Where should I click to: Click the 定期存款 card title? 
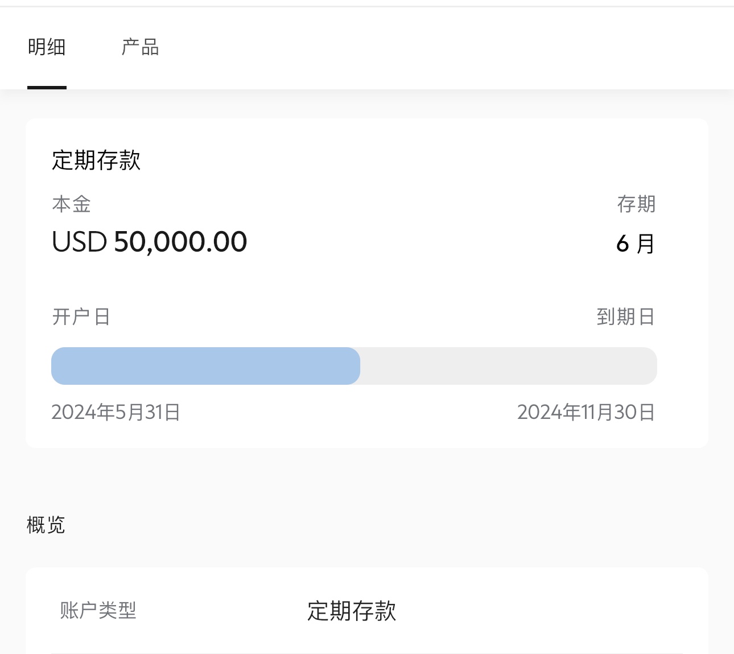[96, 160]
